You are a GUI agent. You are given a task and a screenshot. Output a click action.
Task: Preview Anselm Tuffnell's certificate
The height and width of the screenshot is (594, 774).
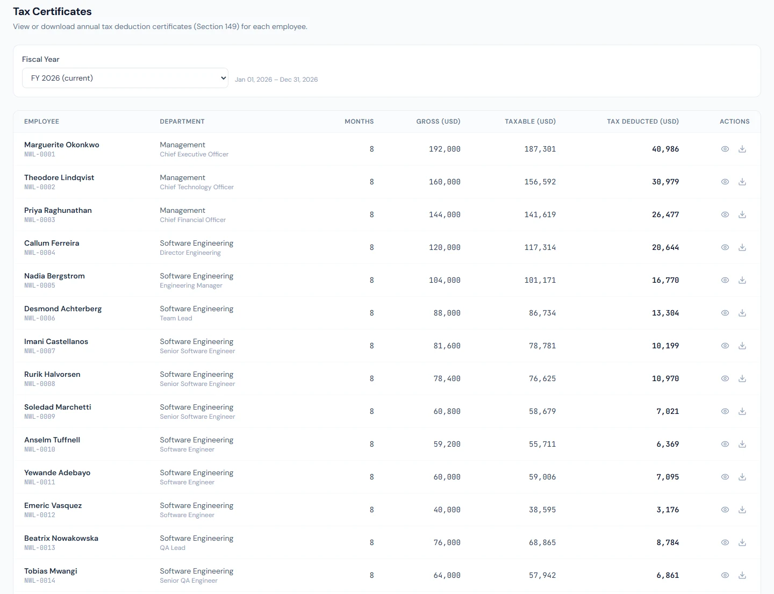point(725,444)
